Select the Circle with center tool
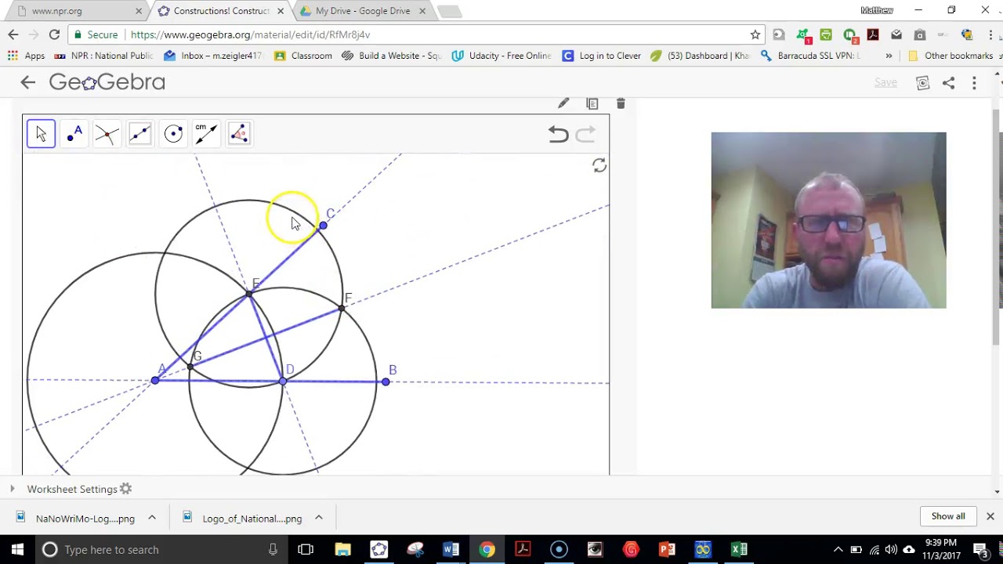Screen dimensions: 1003x564 pos(173,133)
